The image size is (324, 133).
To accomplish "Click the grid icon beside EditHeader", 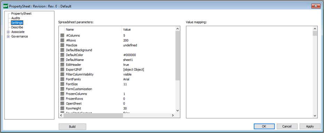I will 62,65.
